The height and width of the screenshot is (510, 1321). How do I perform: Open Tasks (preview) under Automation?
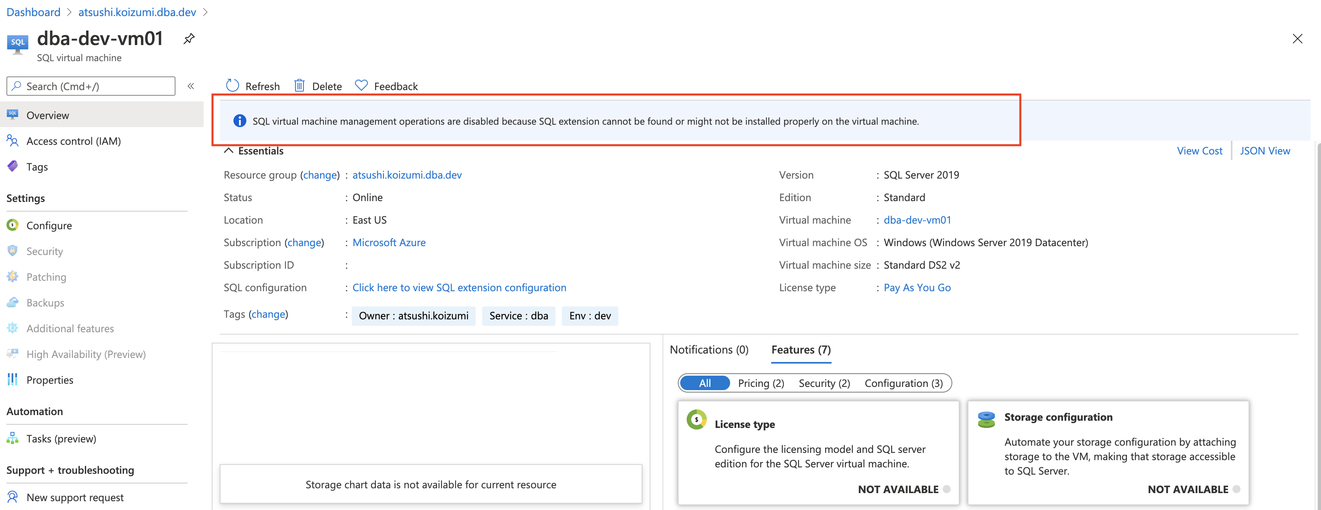click(x=61, y=439)
